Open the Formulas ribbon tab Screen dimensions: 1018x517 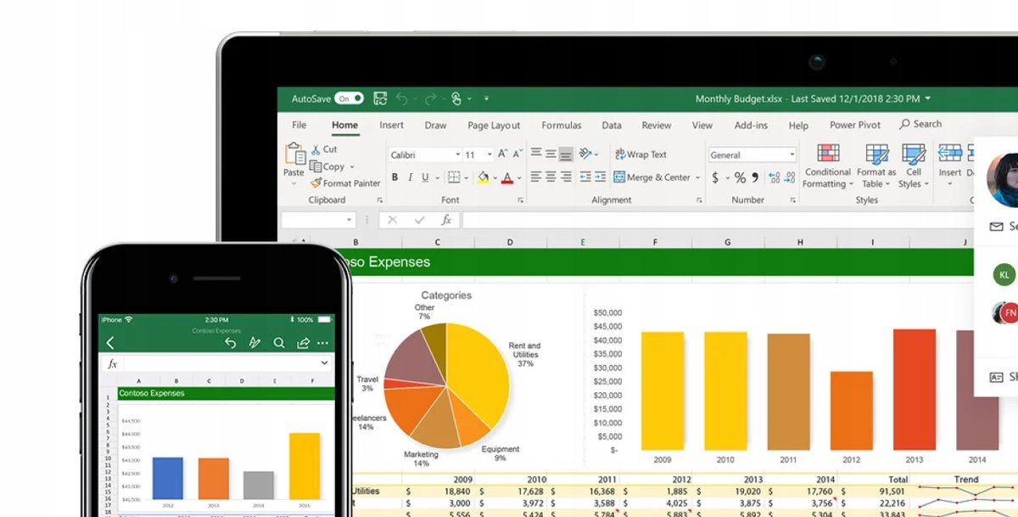[x=561, y=125]
